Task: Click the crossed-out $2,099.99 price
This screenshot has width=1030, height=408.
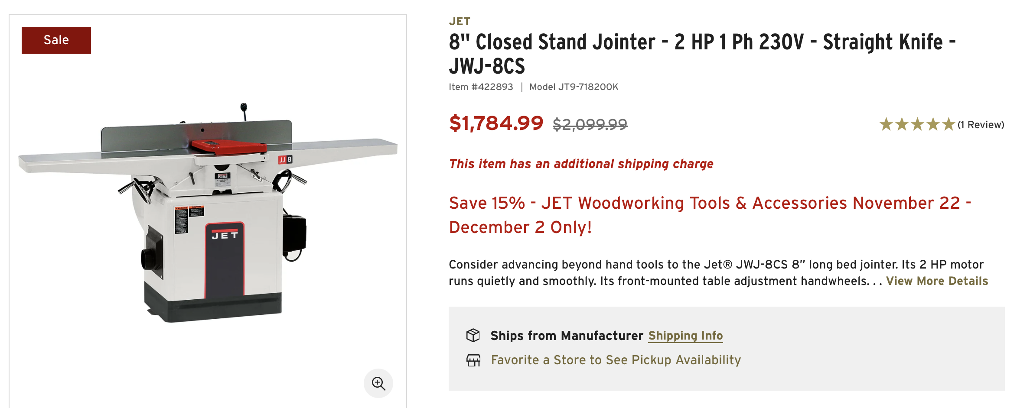Action: tap(590, 125)
